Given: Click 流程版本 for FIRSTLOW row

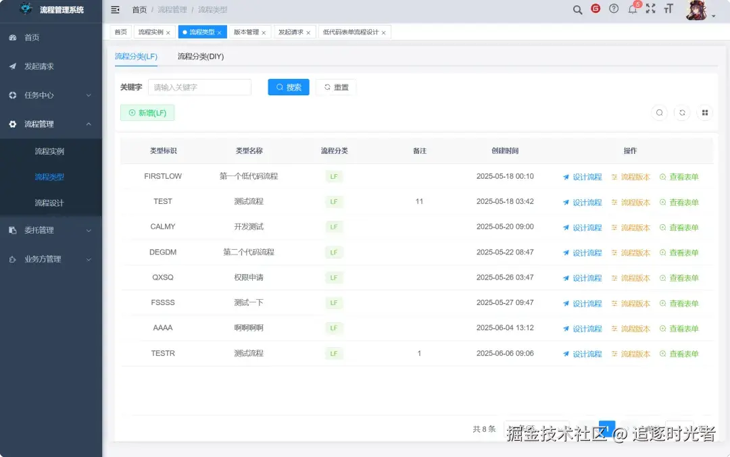Looking at the screenshot, I should click(x=631, y=177).
